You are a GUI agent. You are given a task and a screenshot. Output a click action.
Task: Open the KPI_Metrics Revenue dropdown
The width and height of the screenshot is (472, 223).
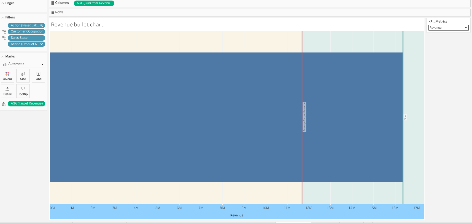click(449, 28)
